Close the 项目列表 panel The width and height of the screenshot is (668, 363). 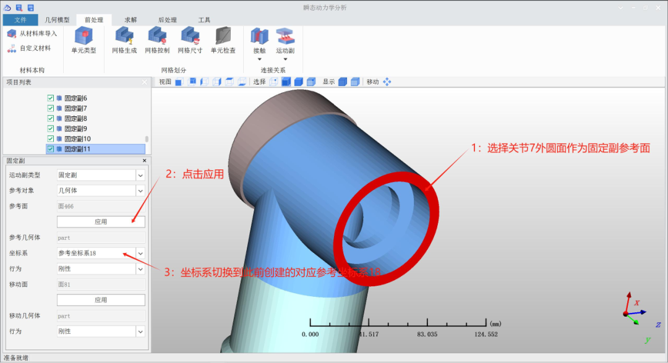pos(144,82)
